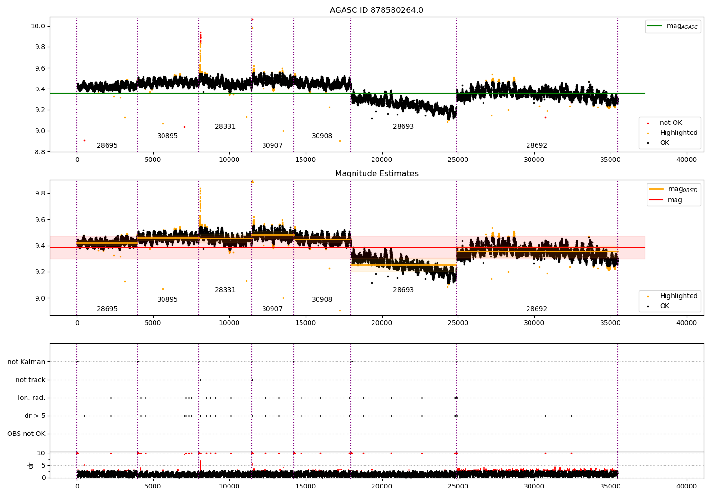Image resolution: width=711 pixels, height=497 pixels.
Task: Click obsid label 28692 in Magnitude Estimates plot
Action: (x=537, y=309)
